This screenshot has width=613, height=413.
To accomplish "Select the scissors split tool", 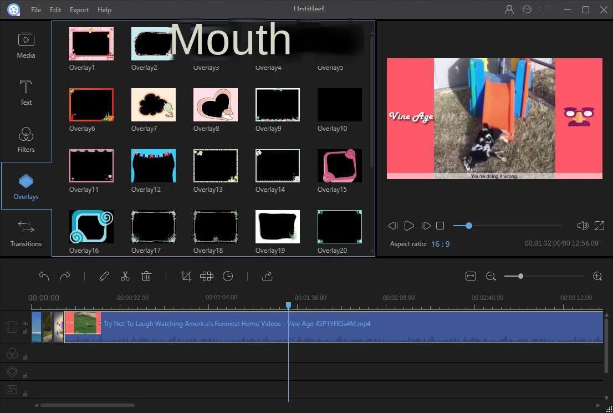I will coord(125,276).
